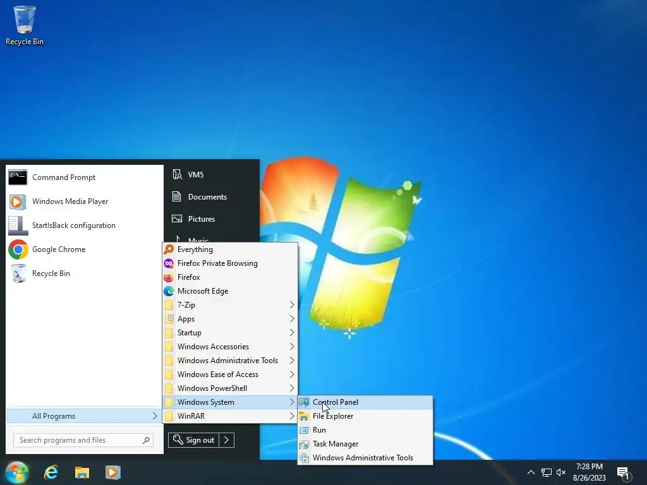Click the Task Manager icon in submenu
647x485 pixels.
(x=304, y=444)
